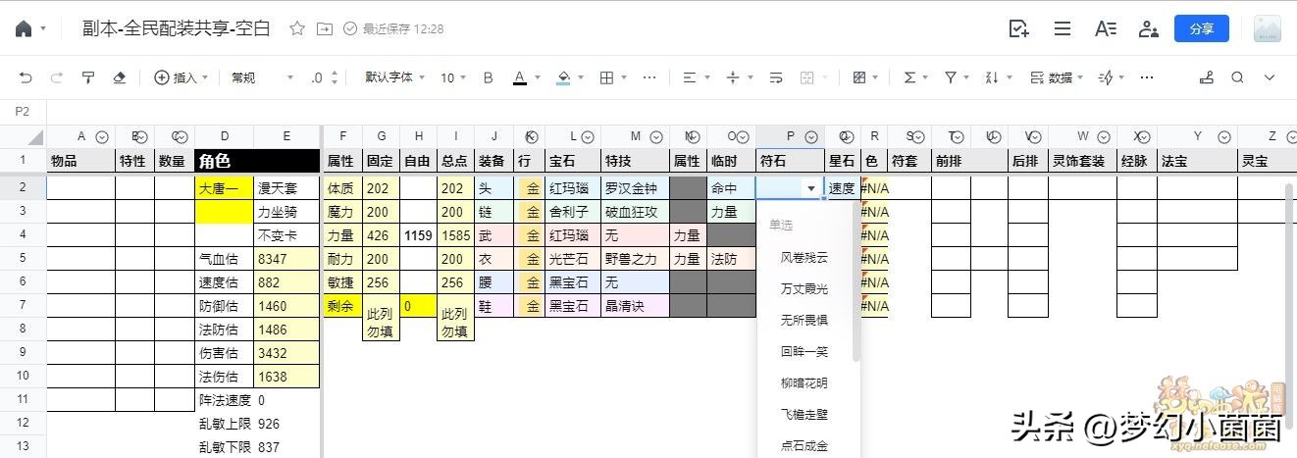Viewport: 1297px width, 458px height.
Task: Select column D header
Action: pyautogui.click(x=224, y=137)
